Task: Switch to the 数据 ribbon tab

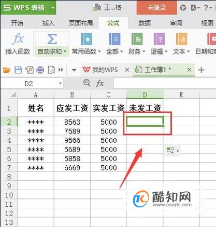Action: pyautogui.click(x=145, y=23)
